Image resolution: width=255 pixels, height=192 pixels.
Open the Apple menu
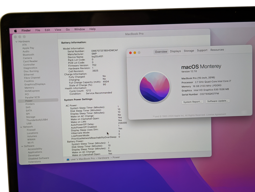(16, 31)
